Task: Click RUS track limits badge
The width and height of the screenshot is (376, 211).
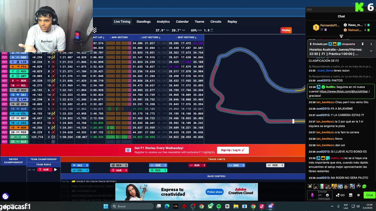Action: coord(158,170)
